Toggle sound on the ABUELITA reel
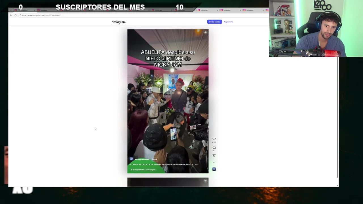 (206, 32)
